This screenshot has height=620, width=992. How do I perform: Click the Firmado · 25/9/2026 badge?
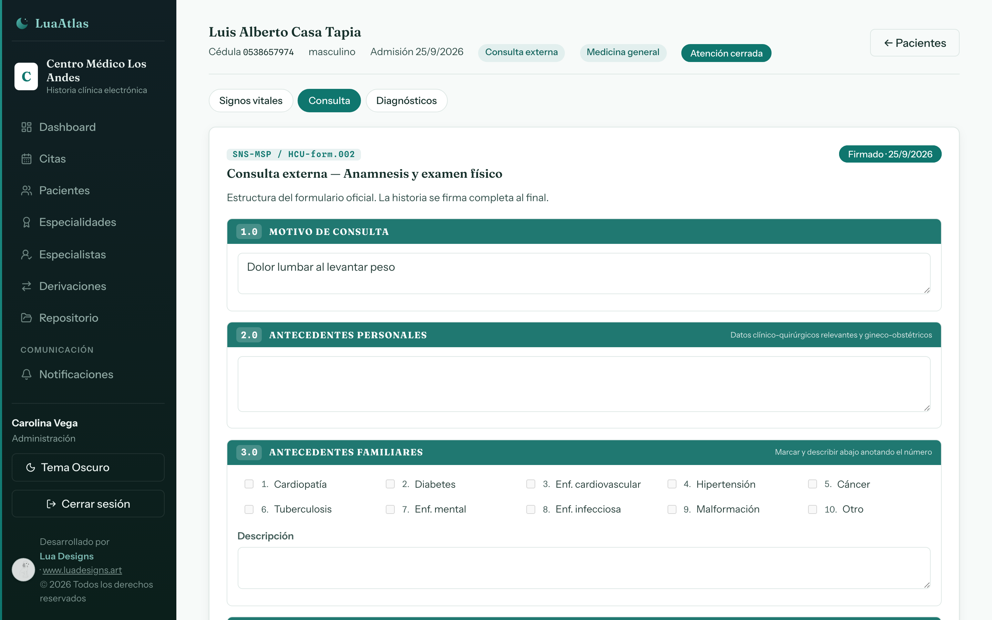pos(890,154)
